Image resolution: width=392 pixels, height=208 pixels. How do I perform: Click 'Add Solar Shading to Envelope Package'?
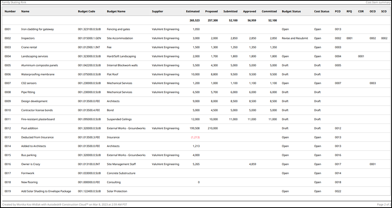[x=46, y=191]
